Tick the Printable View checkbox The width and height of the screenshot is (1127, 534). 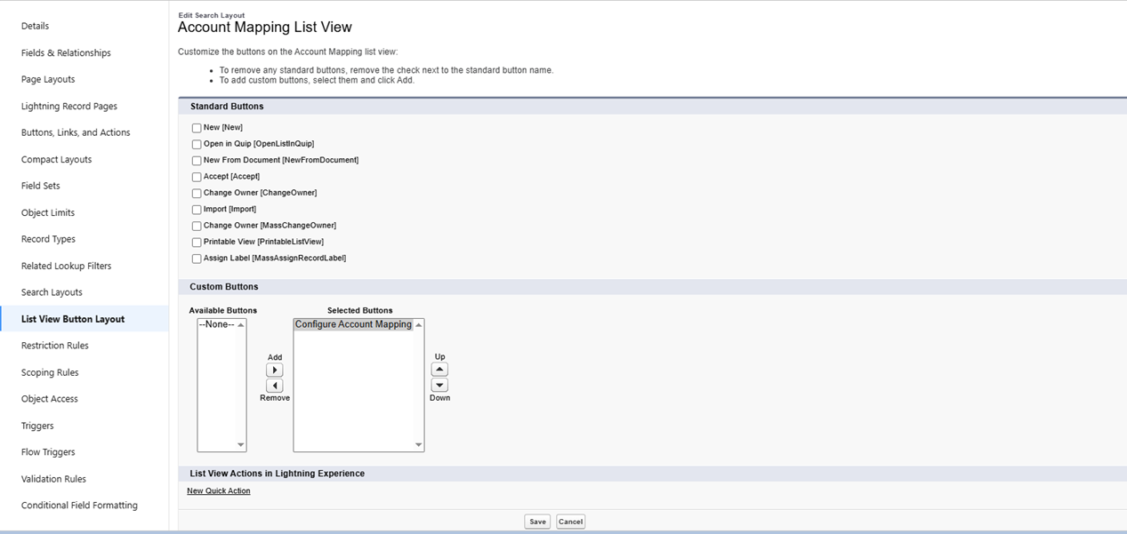[x=197, y=243]
